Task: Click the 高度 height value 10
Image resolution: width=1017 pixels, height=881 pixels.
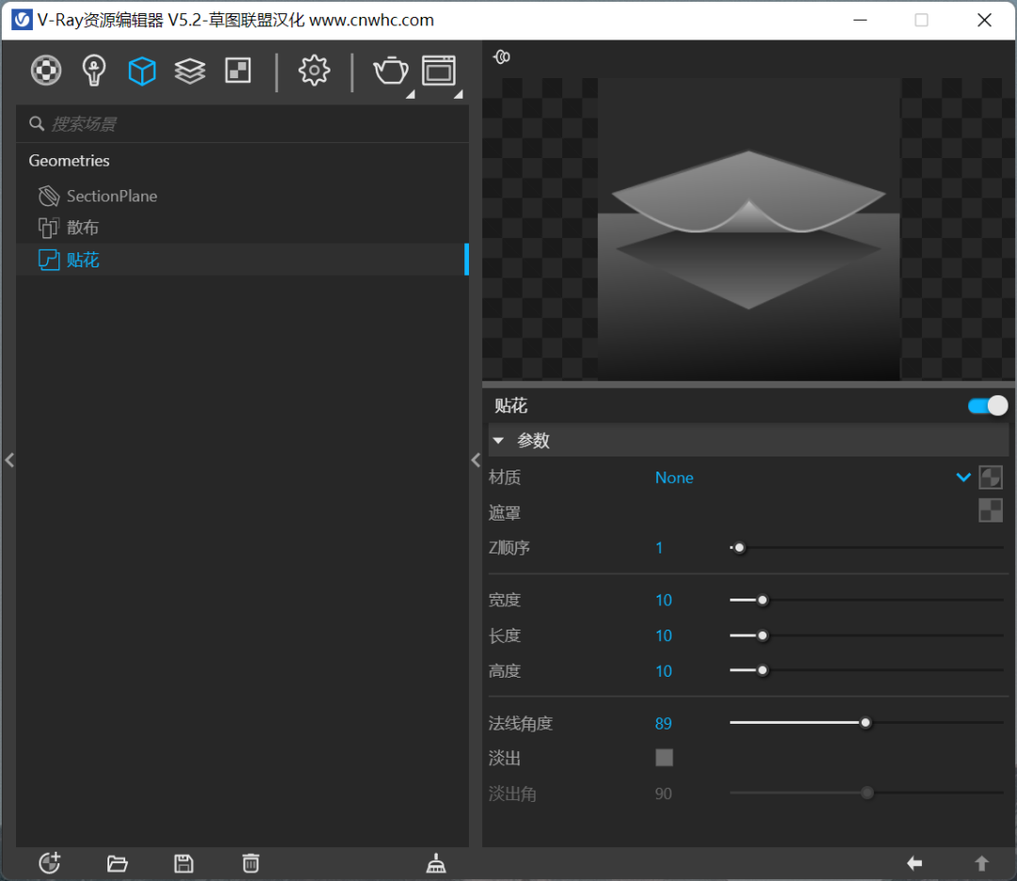Action: (x=664, y=671)
